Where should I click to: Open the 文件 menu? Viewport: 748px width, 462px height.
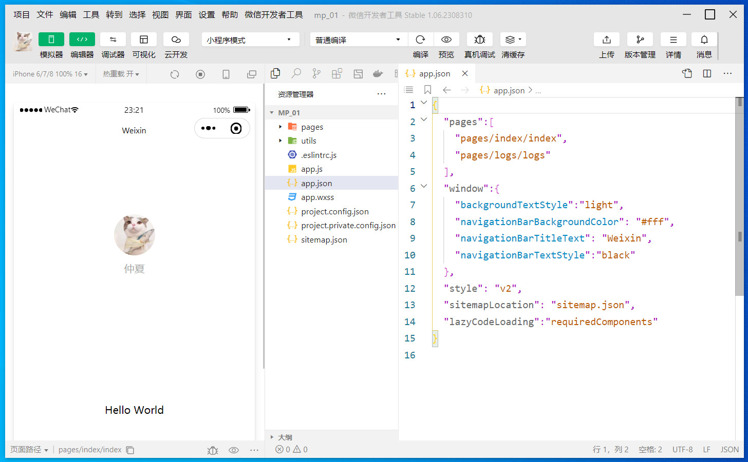click(x=45, y=15)
